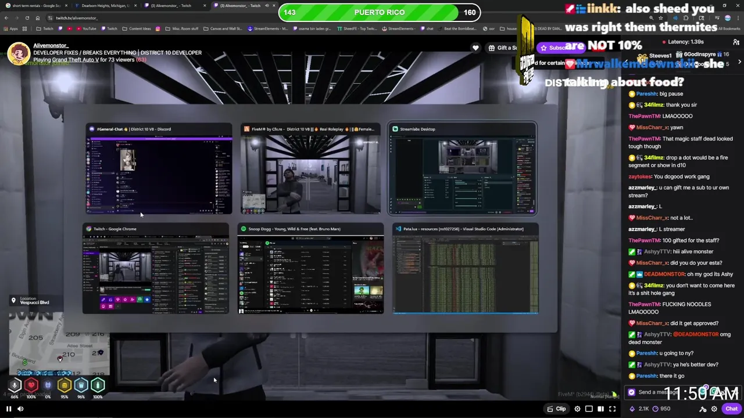Select the Snoop Dogg Spotify window thumbnail
The image size is (744, 418).
(x=311, y=269)
